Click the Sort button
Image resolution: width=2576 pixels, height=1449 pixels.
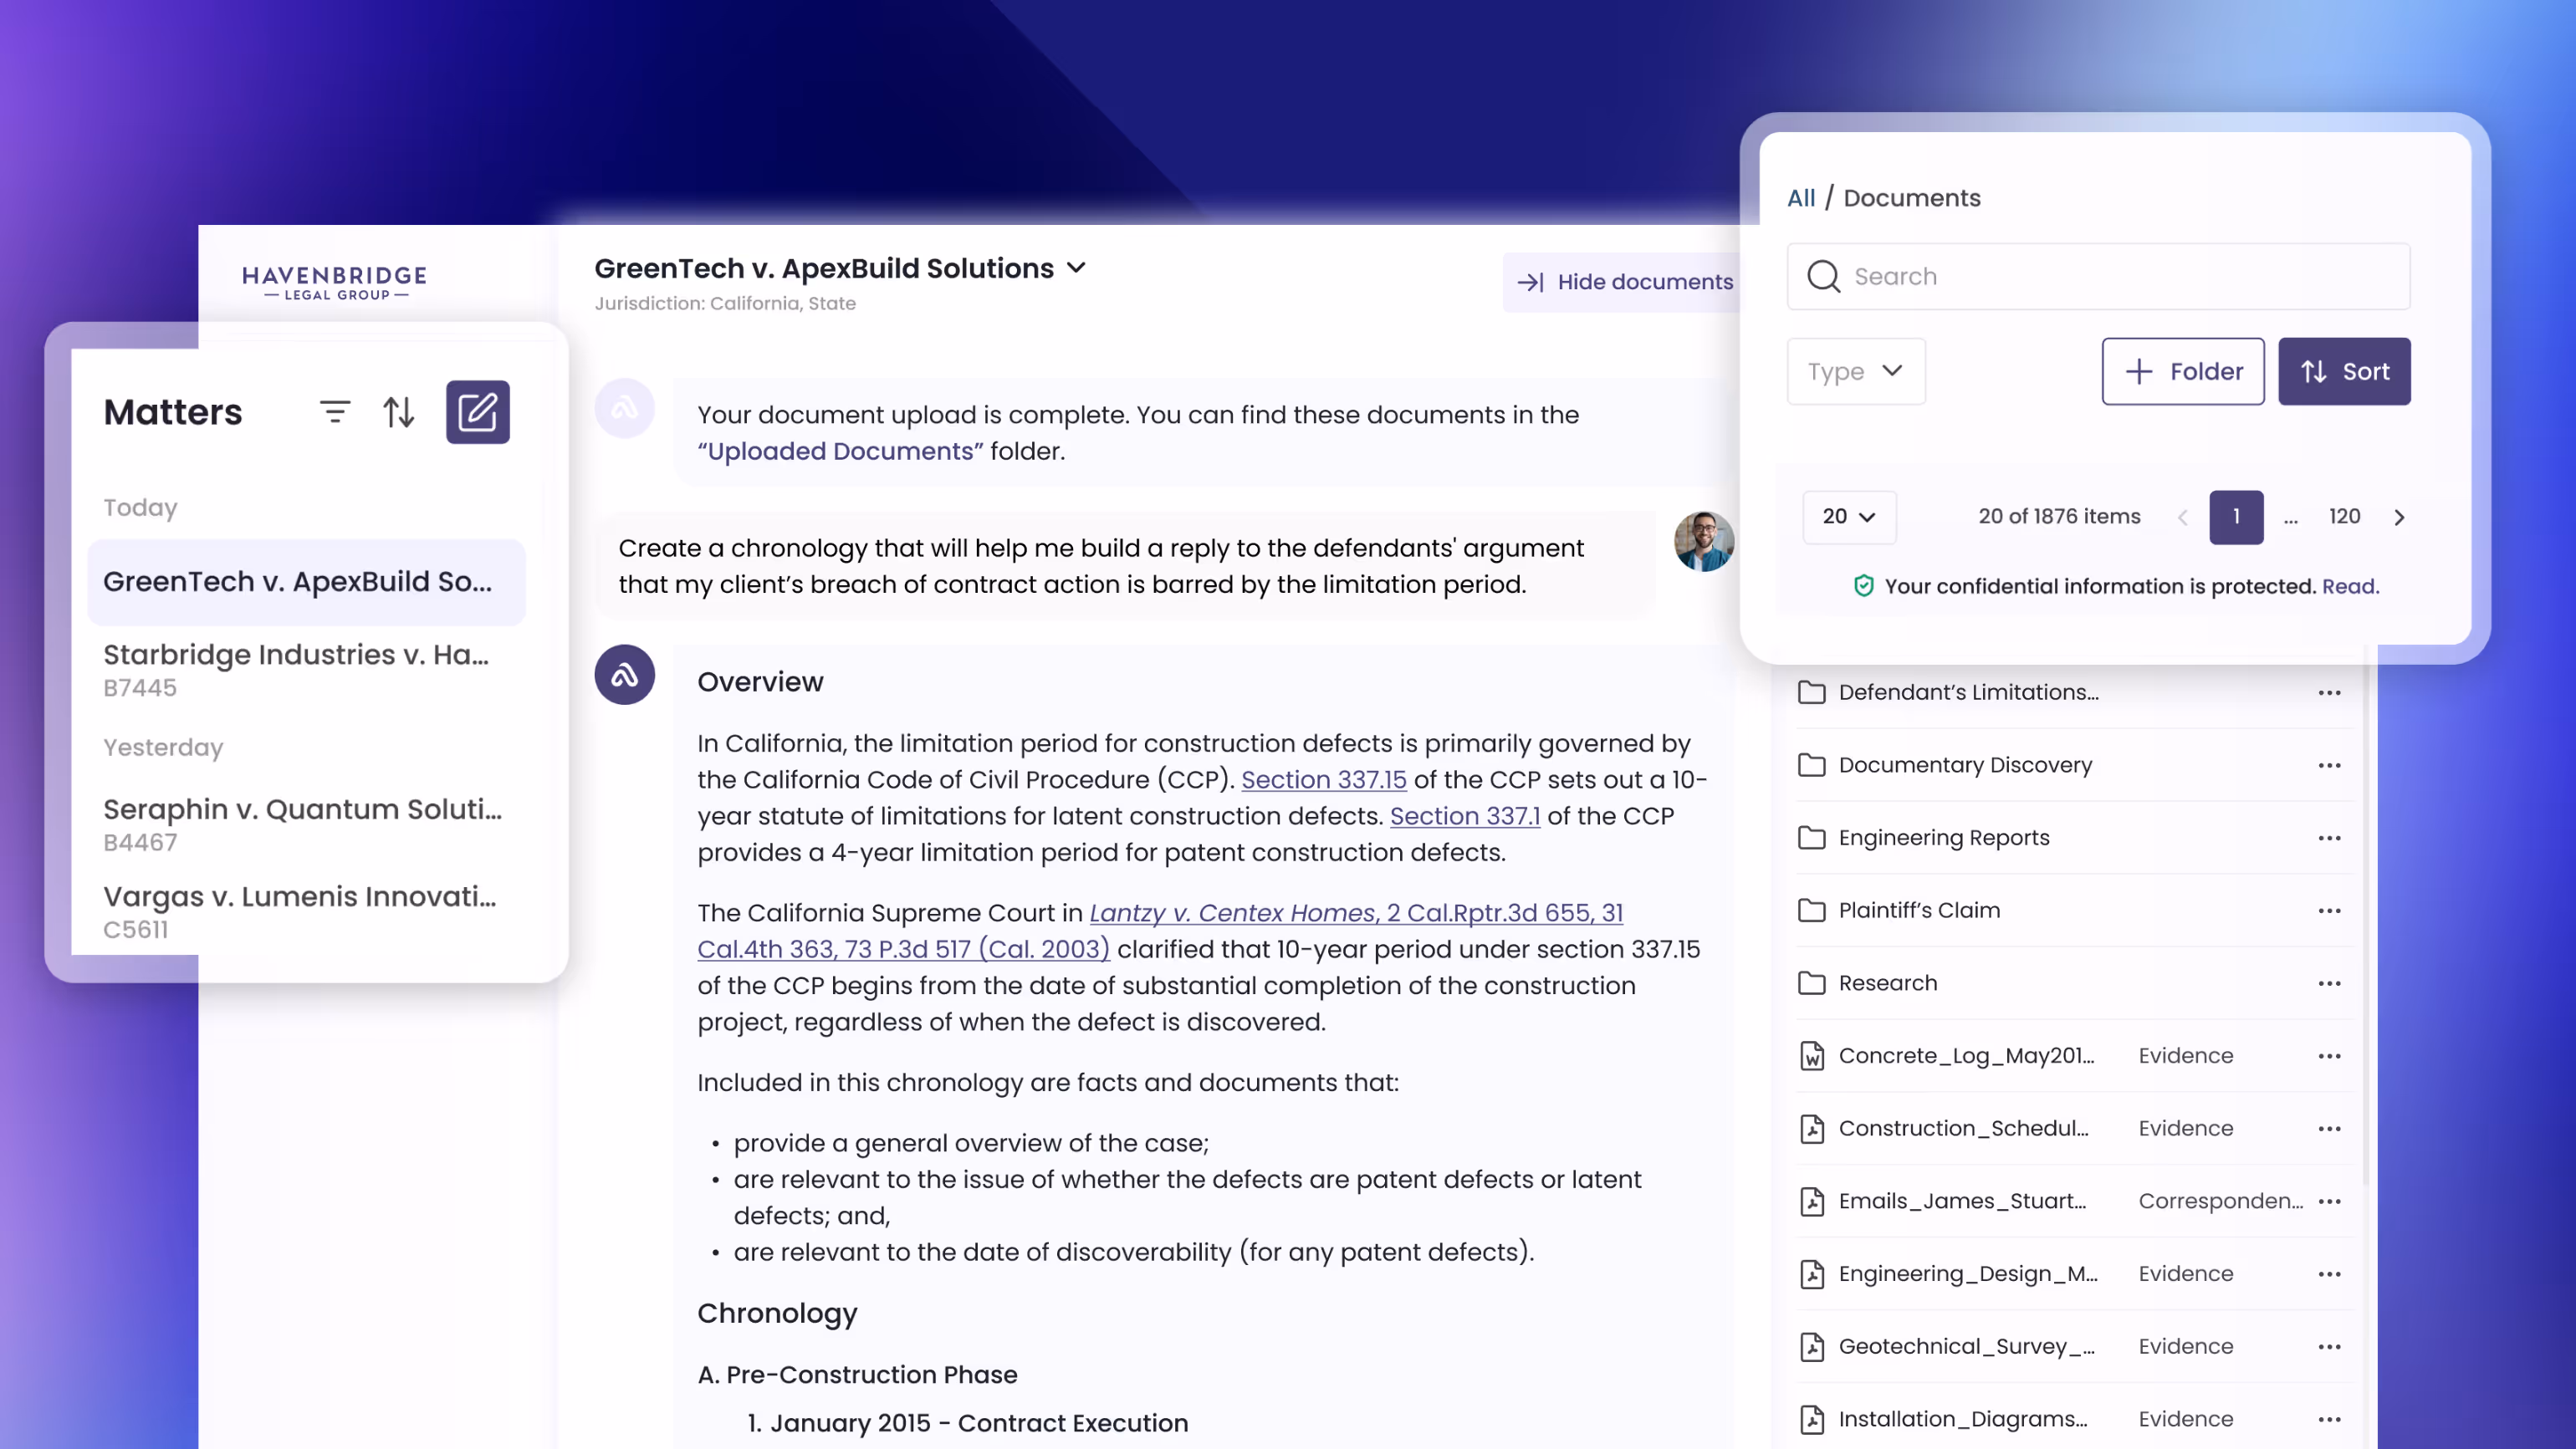tap(2343, 371)
